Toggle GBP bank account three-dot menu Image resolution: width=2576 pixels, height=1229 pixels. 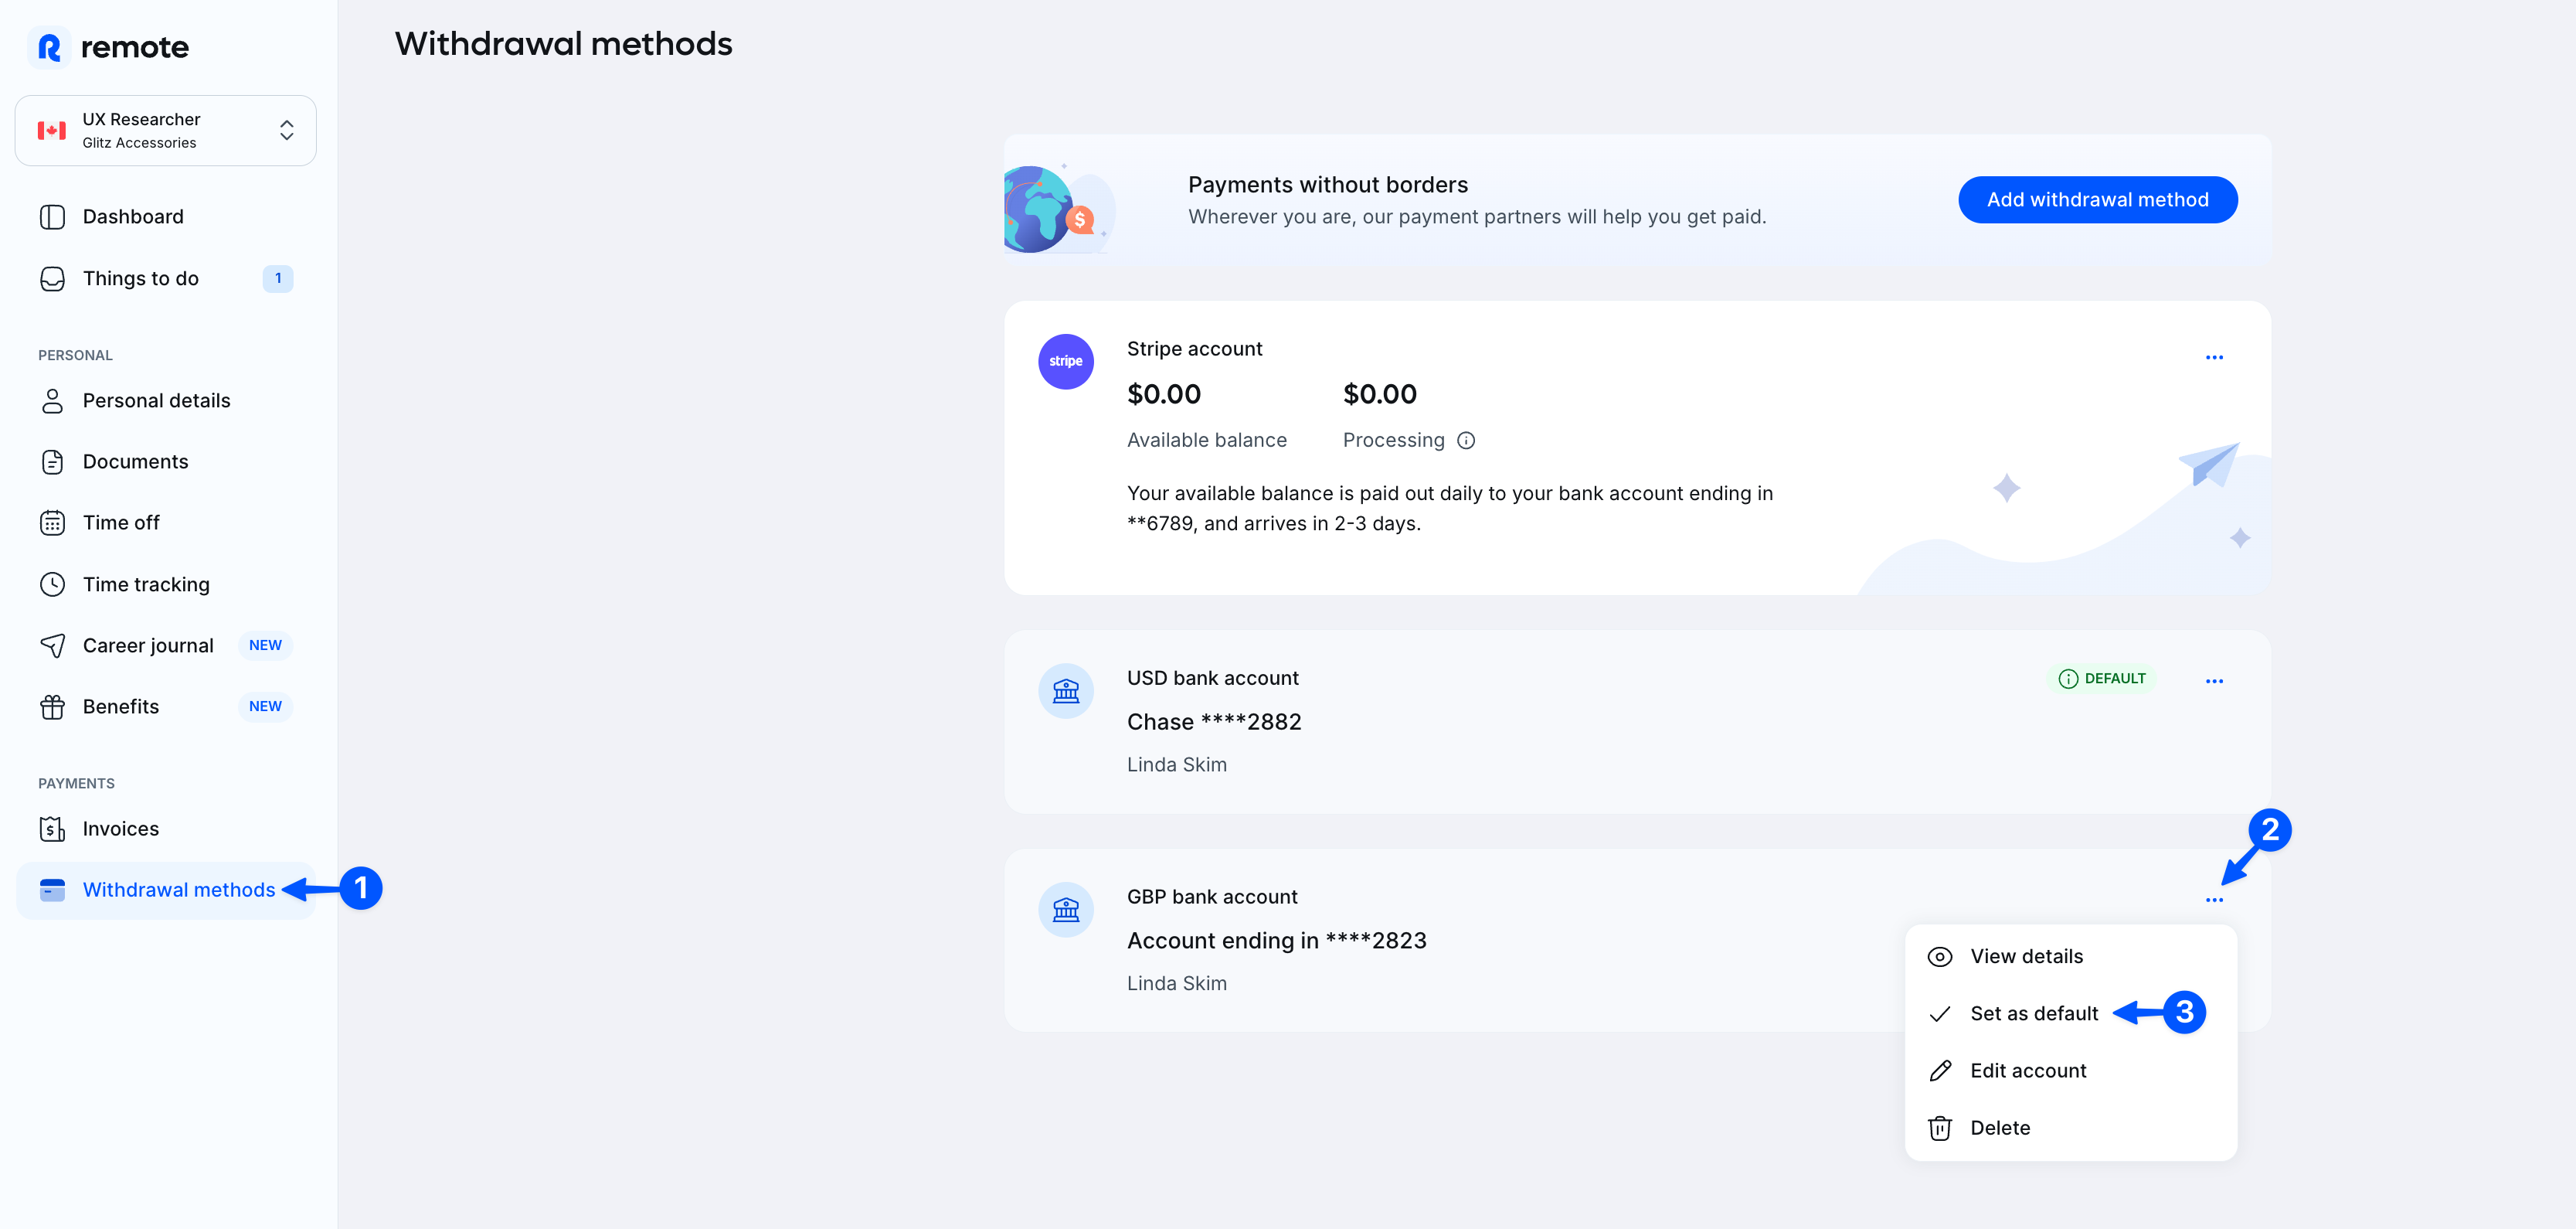2214,900
